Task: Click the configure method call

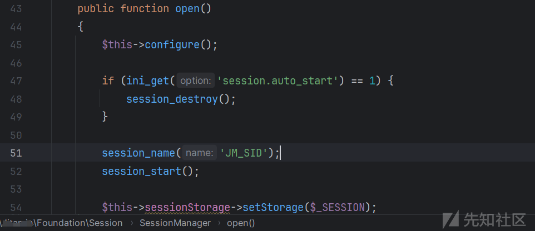Action: [x=172, y=45]
